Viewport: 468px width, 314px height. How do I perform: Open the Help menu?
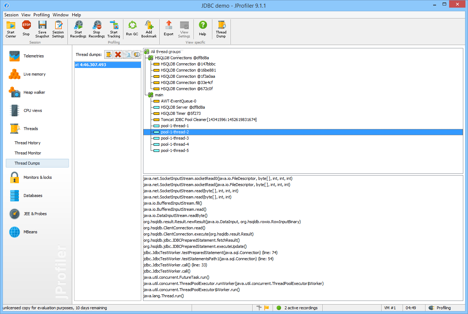(x=76, y=15)
